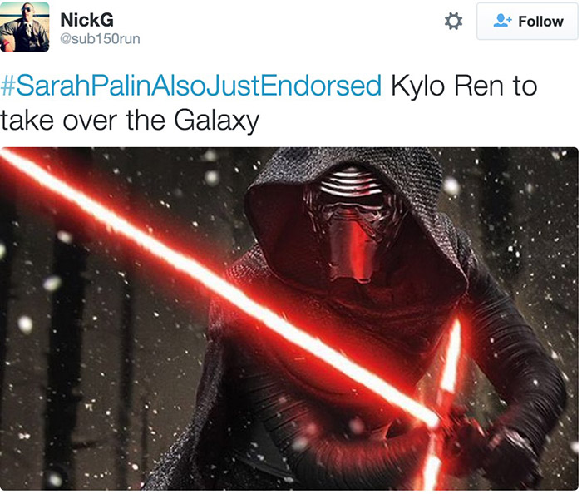Visit the @sub150run handle link
The height and width of the screenshot is (494, 582).
[x=100, y=39]
